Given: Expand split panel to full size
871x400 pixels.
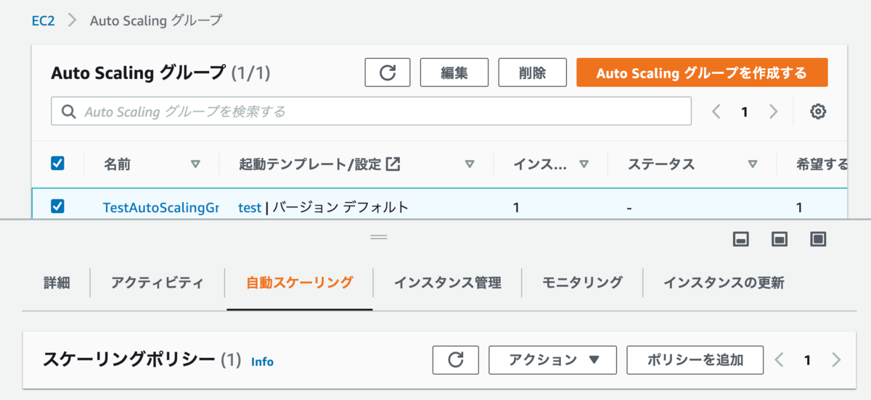Looking at the screenshot, I should pos(819,239).
